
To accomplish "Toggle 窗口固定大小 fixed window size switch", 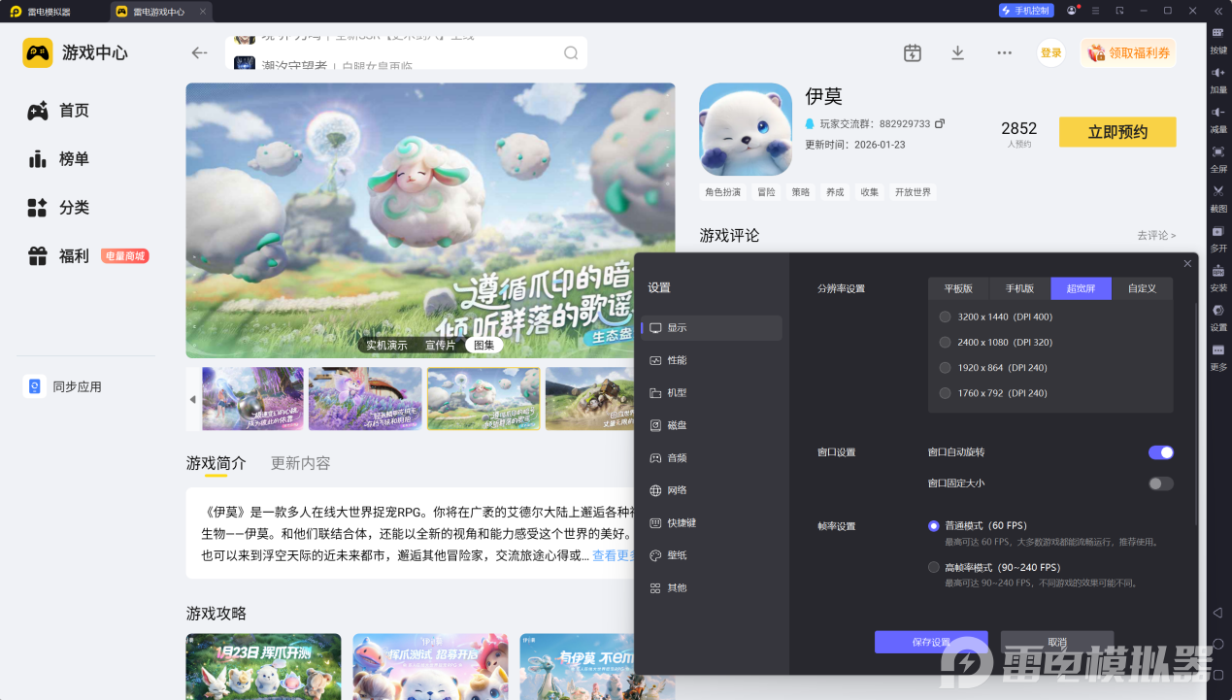I will click(1161, 483).
